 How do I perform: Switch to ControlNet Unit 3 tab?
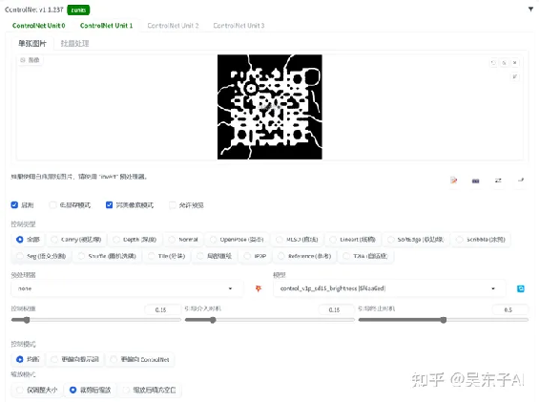[x=239, y=26]
